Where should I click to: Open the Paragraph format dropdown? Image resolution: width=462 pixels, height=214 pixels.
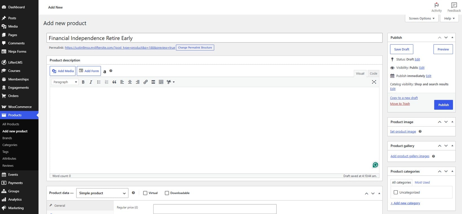click(65, 82)
